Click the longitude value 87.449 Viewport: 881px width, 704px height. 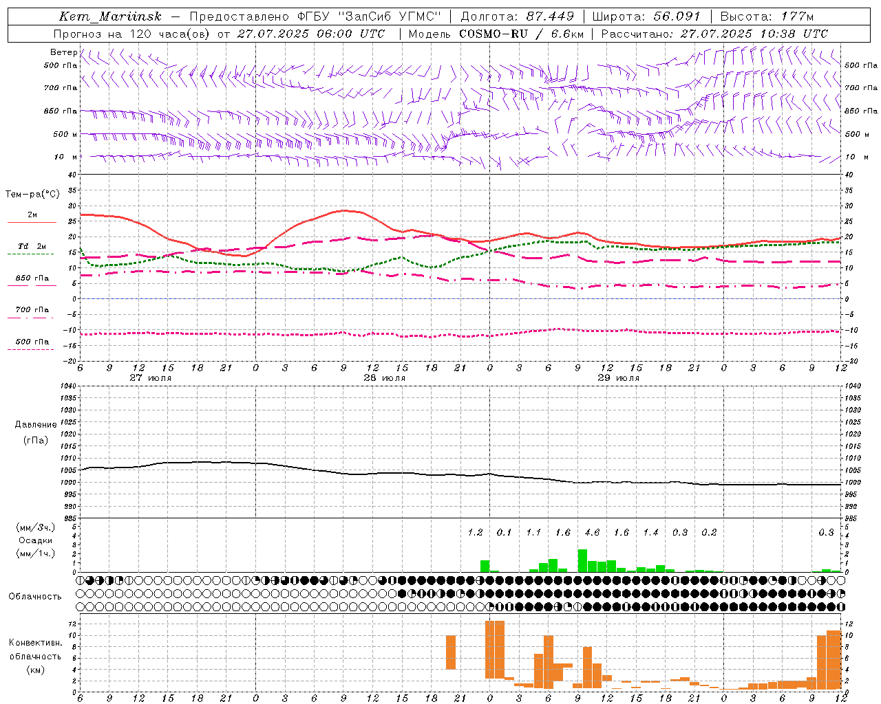[x=550, y=16]
